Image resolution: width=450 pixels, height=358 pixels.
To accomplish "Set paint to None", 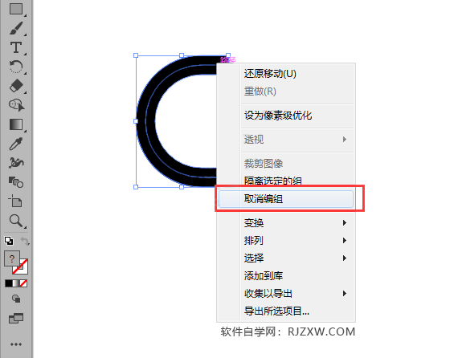I will click(x=23, y=283).
